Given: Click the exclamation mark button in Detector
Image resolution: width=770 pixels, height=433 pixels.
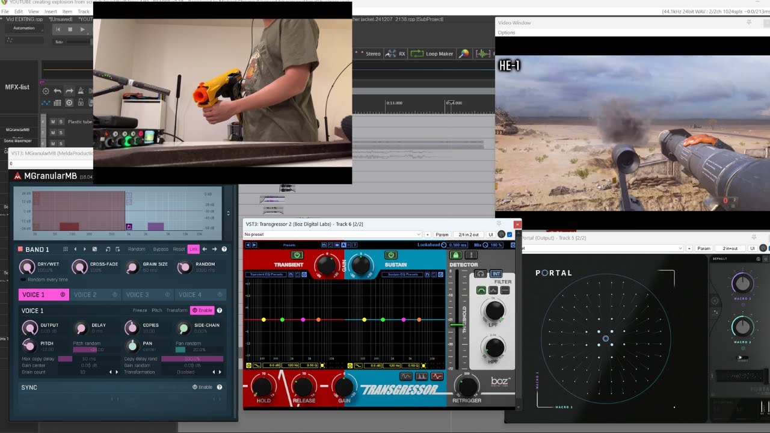Looking at the screenshot, I should coord(471,255).
